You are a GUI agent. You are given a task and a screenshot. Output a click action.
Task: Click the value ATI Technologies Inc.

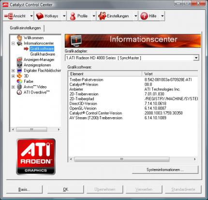tap(162, 89)
